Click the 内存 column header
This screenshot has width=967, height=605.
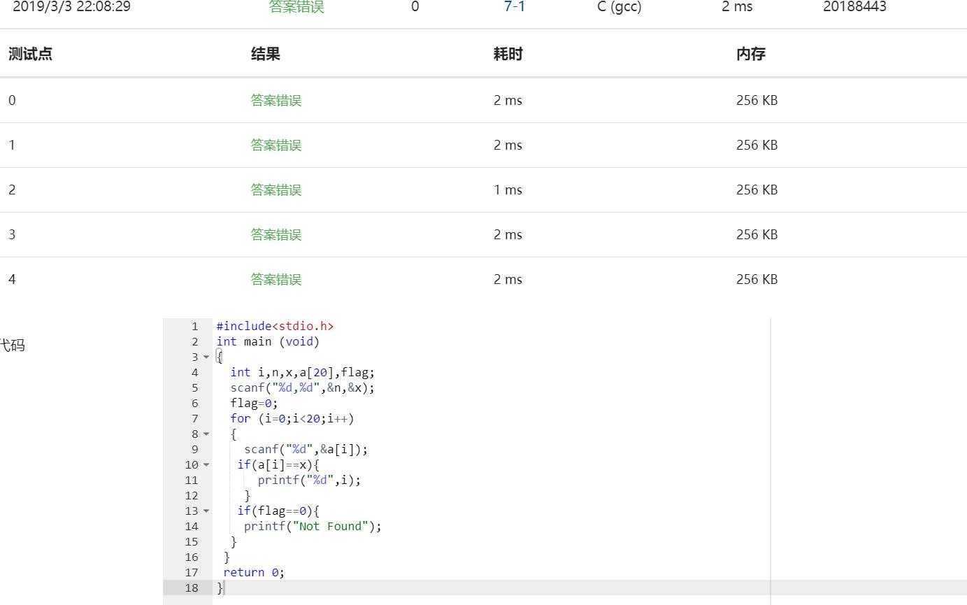click(751, 54)
